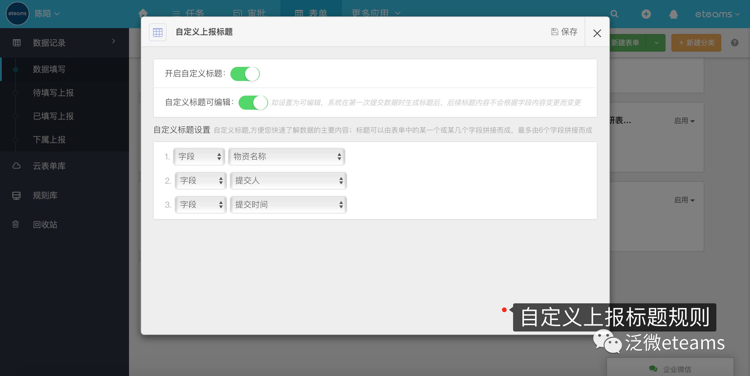750x376 pixels.
Task: Click the home icon in top navigation
Action: pyautogui.click(x=143, y=13)
